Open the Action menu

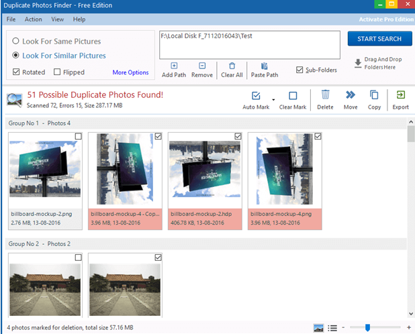point(34,19)
